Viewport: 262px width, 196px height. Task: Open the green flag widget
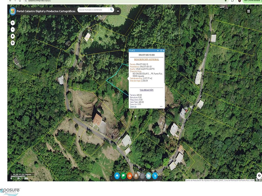point(123,176)
